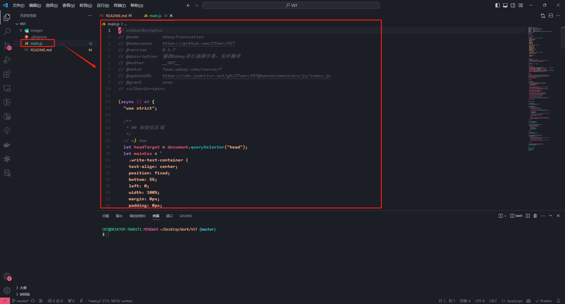The image size is (565, 304).
Task: Close the main.js editor tab
Action: pyautogui.click(x=171, y=16)
